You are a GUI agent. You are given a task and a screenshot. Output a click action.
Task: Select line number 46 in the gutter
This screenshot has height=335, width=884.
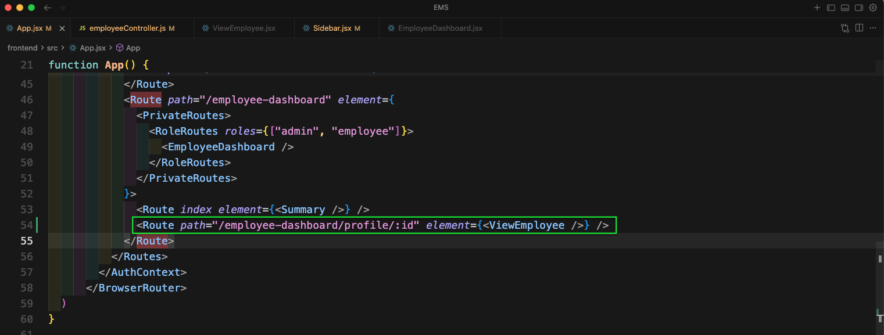click(27, 100)
